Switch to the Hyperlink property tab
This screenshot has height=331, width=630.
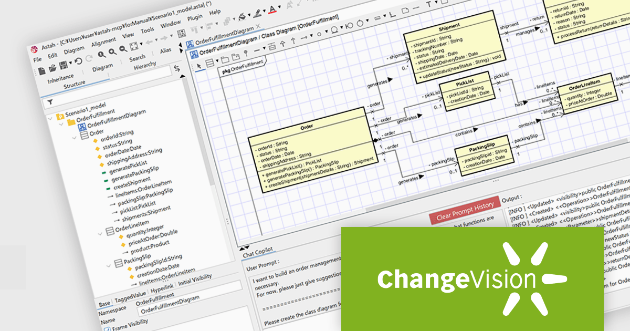point(161,289)
